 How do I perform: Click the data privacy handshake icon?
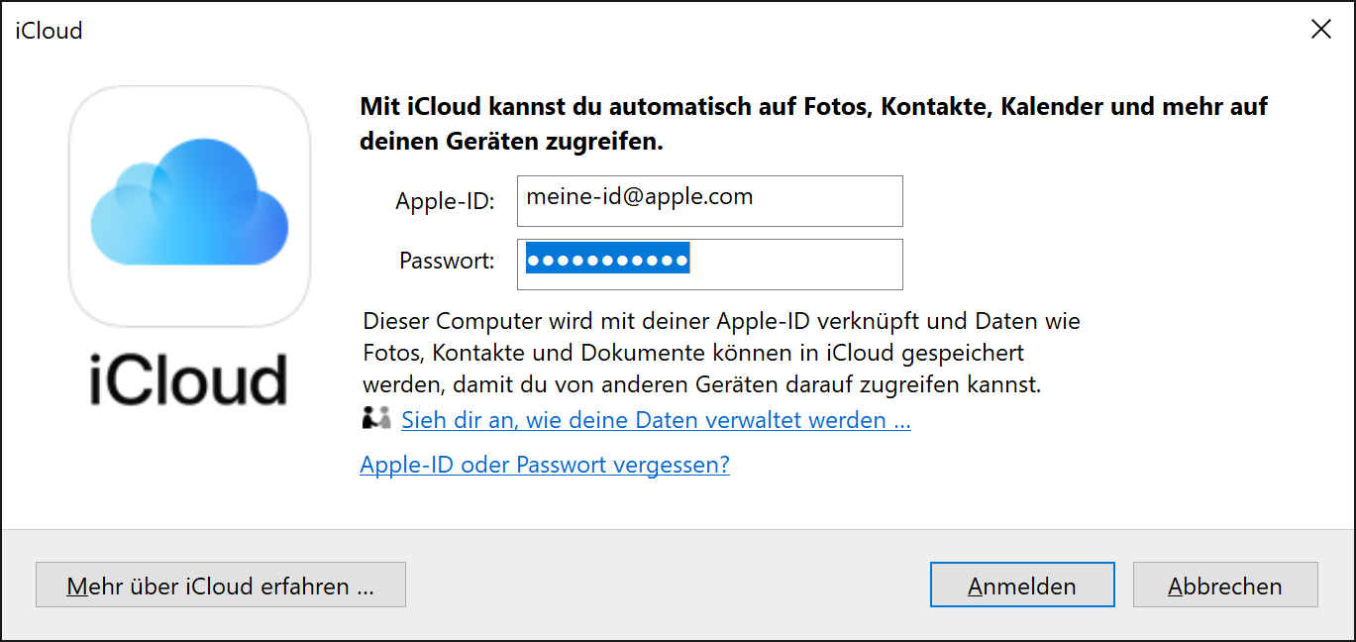pos(376,419)
